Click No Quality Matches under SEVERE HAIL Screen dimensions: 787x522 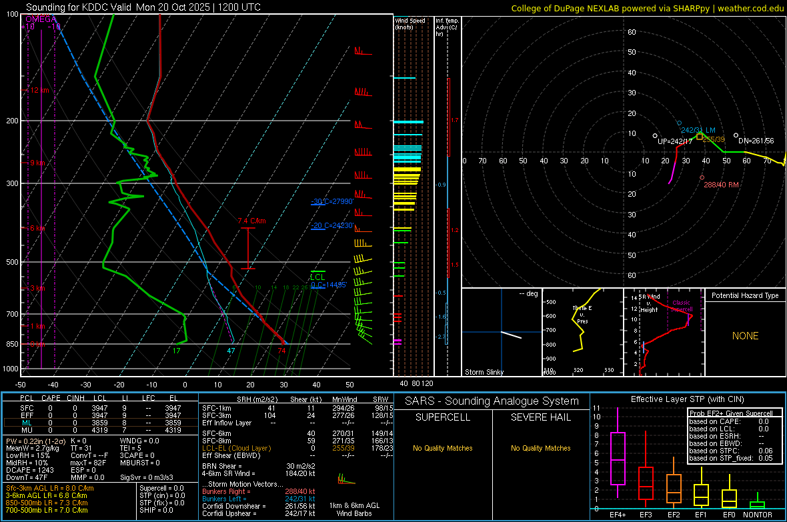(540, 448)
